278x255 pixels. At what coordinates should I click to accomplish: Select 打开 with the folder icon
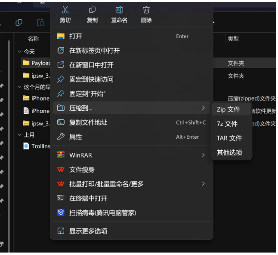131,36
